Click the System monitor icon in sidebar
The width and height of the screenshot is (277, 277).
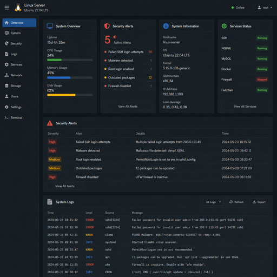(x=6, y=33)
